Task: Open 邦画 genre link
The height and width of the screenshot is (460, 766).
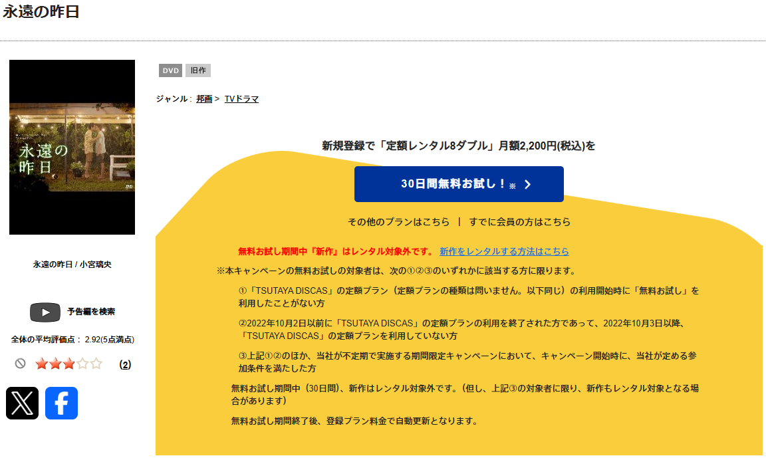Action: 204,98
